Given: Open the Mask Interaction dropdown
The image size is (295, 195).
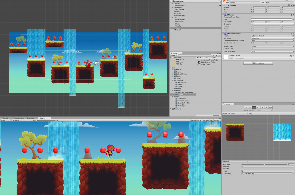Looking at the screenshot, I should click(273, 52).
